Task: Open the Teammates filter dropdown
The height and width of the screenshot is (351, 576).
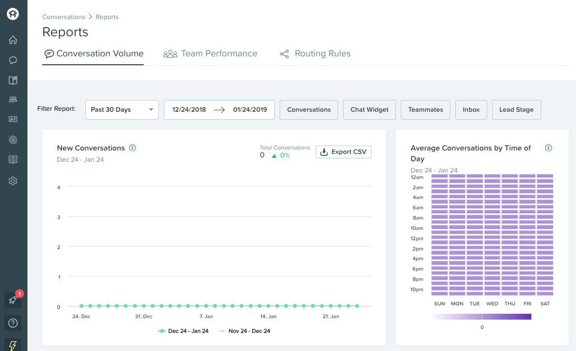Action: 425,110
